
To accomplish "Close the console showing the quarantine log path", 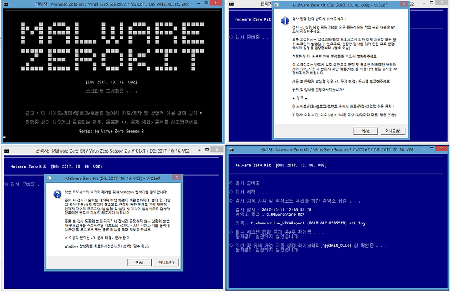I will (x=442, y=148).
